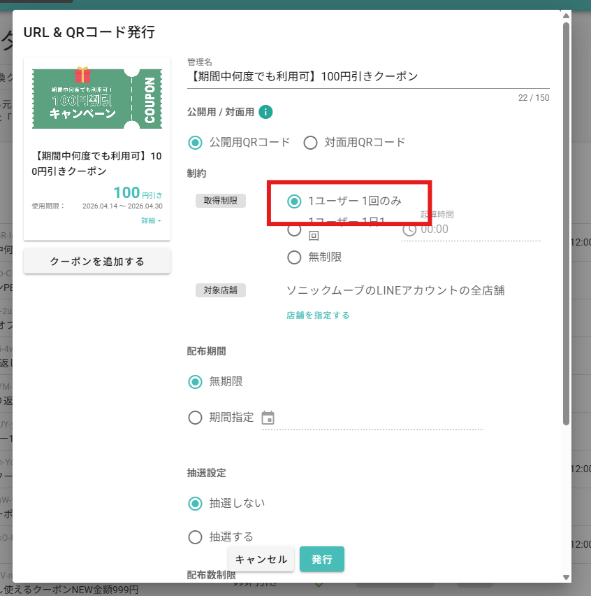Select the 無制限 acquisition limit option
Image resolution: width=591 pixels, height=596 pixels.
[295, 257]
